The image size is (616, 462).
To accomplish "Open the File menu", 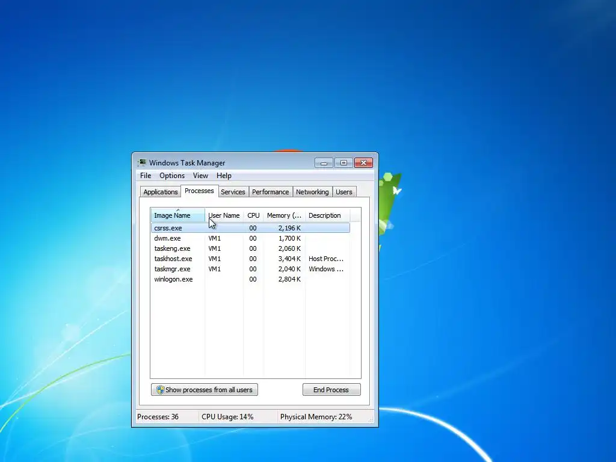I will tap(146, 176).
